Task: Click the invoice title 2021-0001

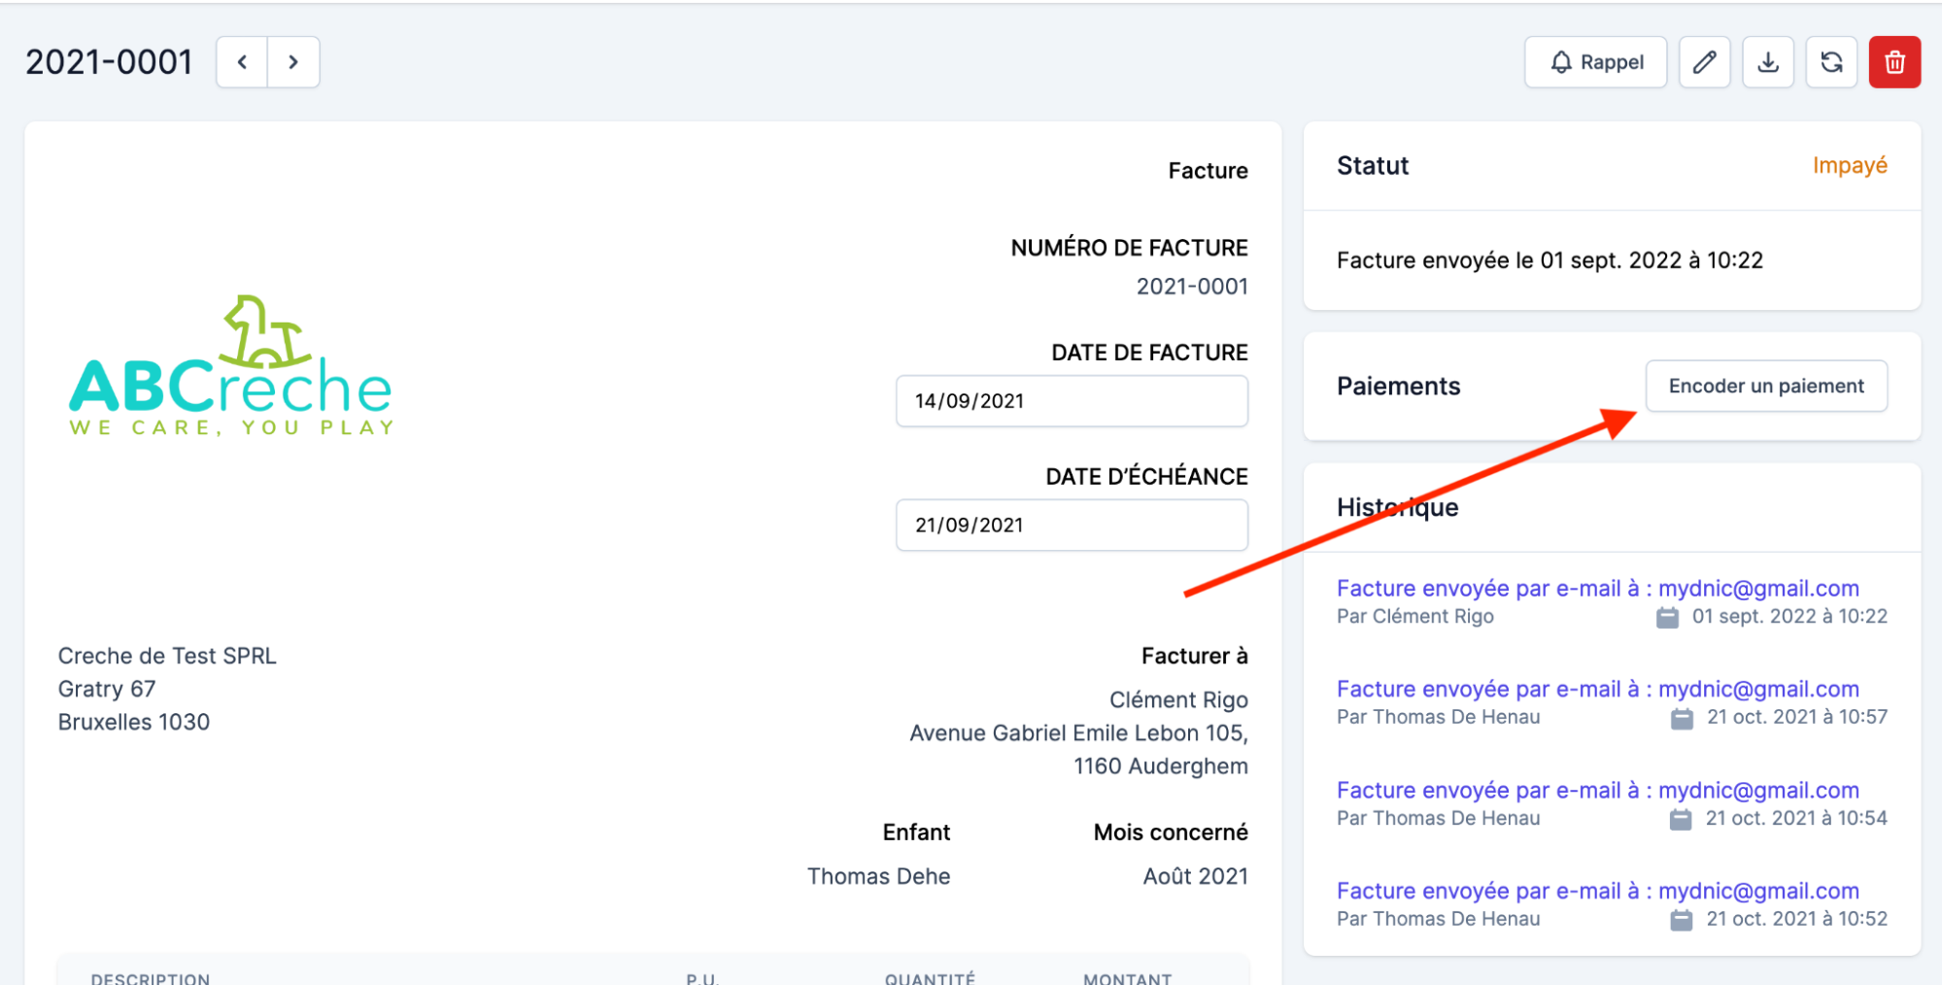Action: pyautogui.click(x=109, y=62)
